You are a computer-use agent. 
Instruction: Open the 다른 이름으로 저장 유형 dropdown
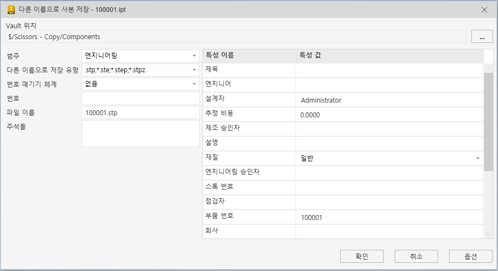point(194,70)
